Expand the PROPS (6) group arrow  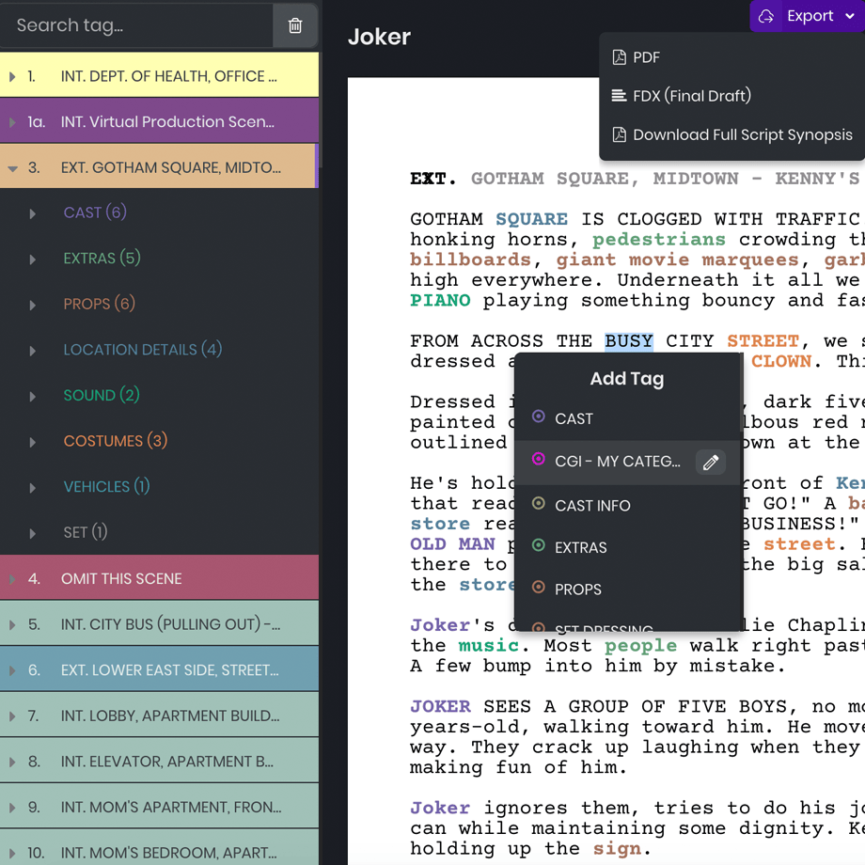pyautogui.click(x=33, y=305)
